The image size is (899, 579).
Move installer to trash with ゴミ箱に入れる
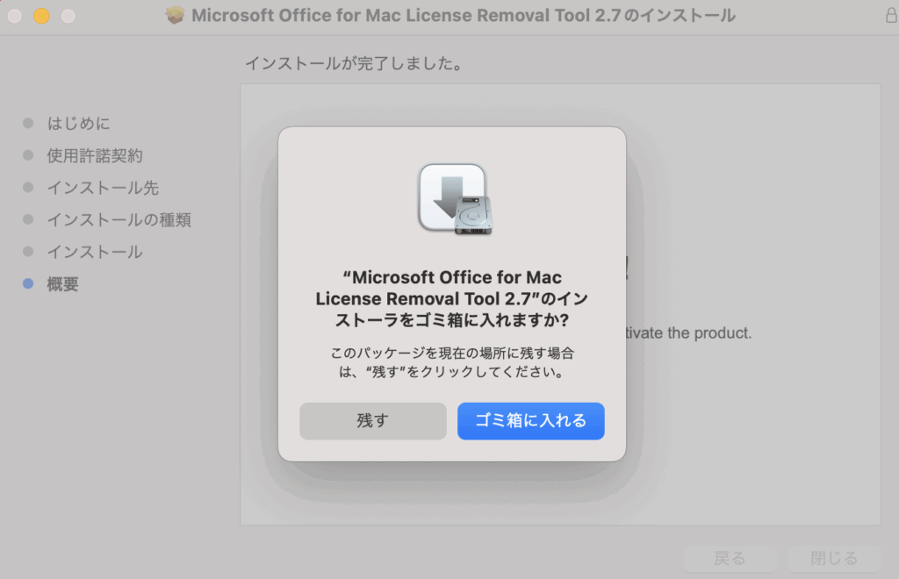pyautogui.click(x=530, y=421)
